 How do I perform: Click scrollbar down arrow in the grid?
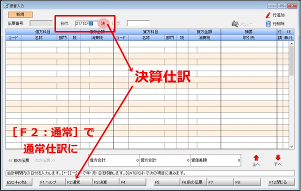[x=291, y=146]
